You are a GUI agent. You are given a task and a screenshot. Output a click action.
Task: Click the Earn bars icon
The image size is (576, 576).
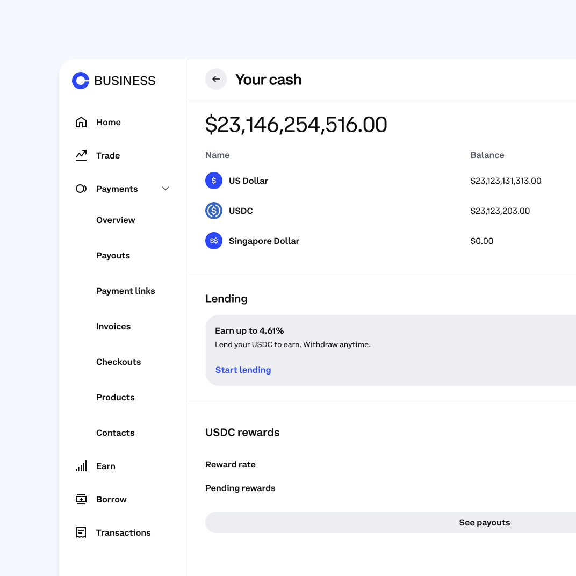click(81, 466)
